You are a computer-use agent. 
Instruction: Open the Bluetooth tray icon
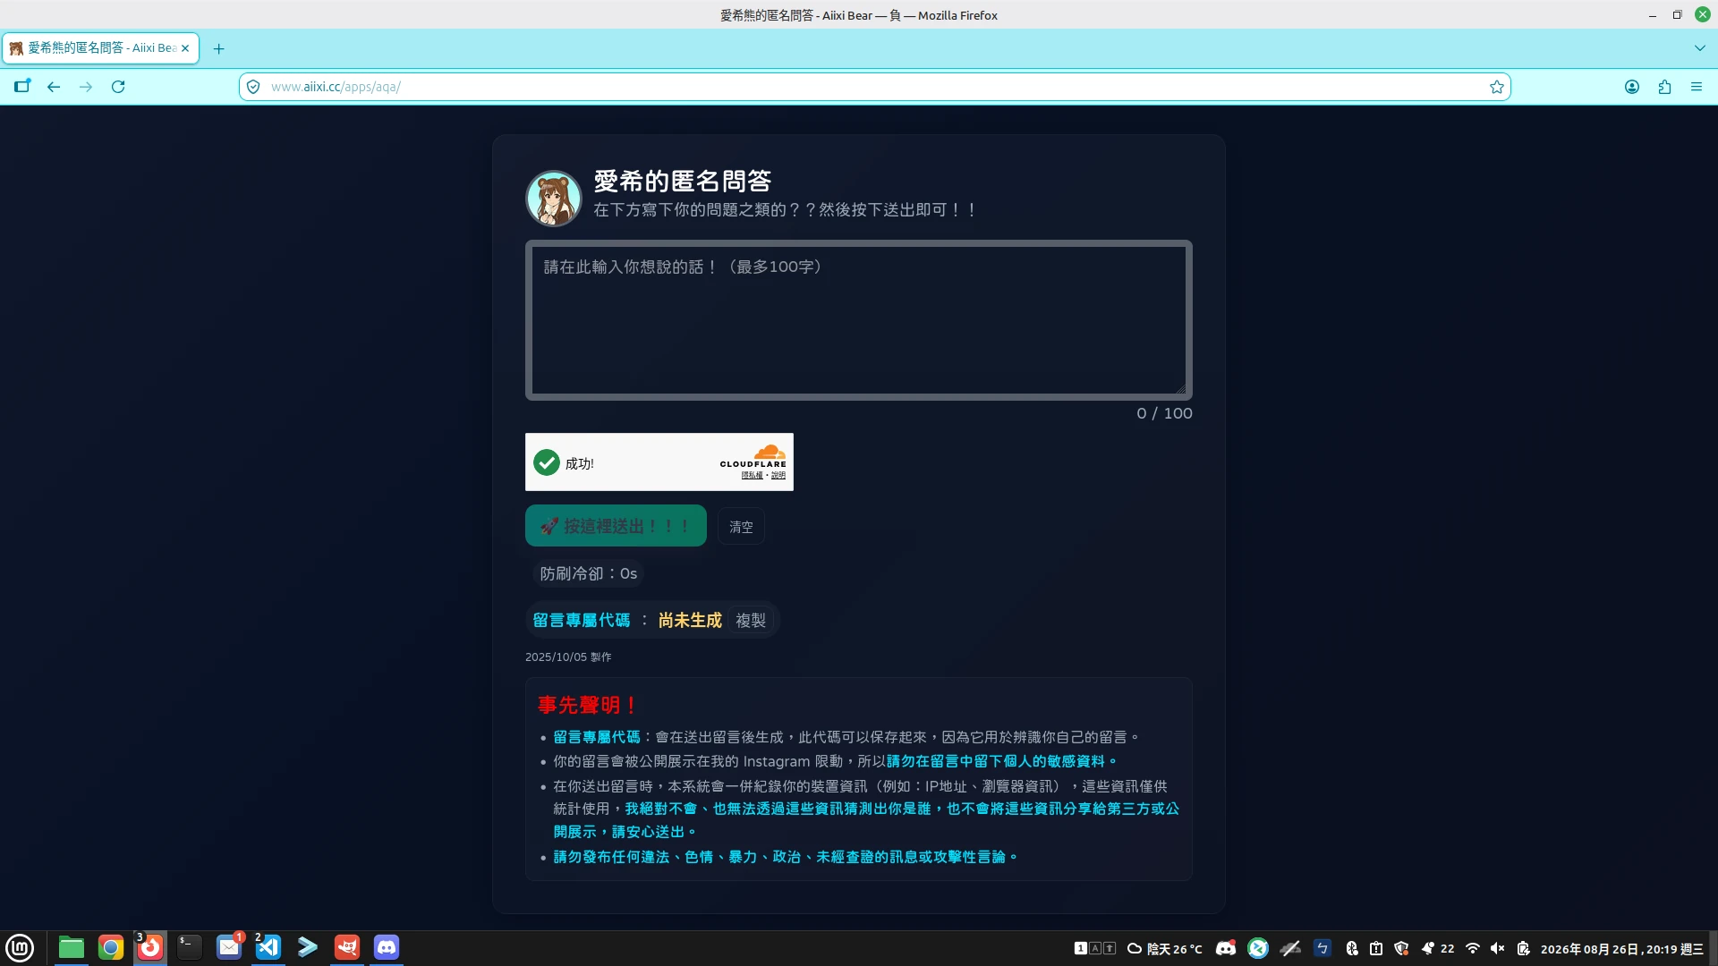tap(1352, 948)
